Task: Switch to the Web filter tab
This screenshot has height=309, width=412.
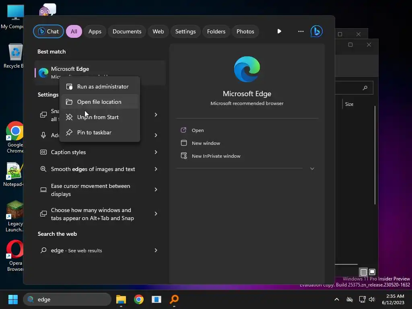Action: (158, 31)
